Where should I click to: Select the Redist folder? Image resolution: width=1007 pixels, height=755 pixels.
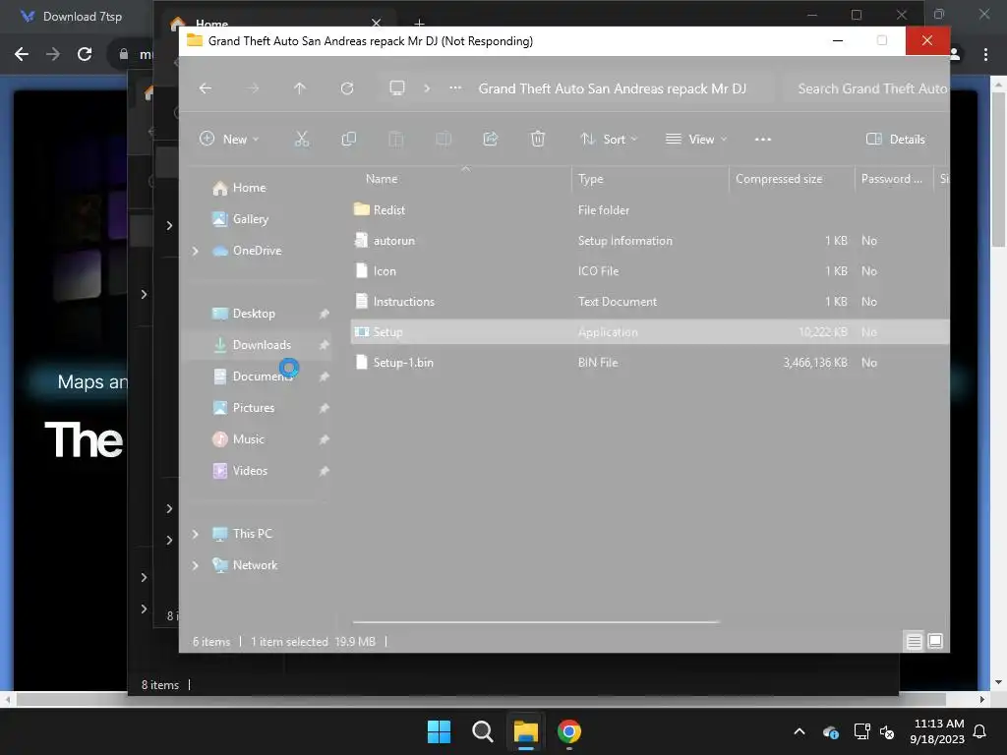(649, 210)
